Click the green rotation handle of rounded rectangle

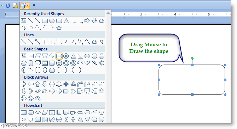coord(192,58)
